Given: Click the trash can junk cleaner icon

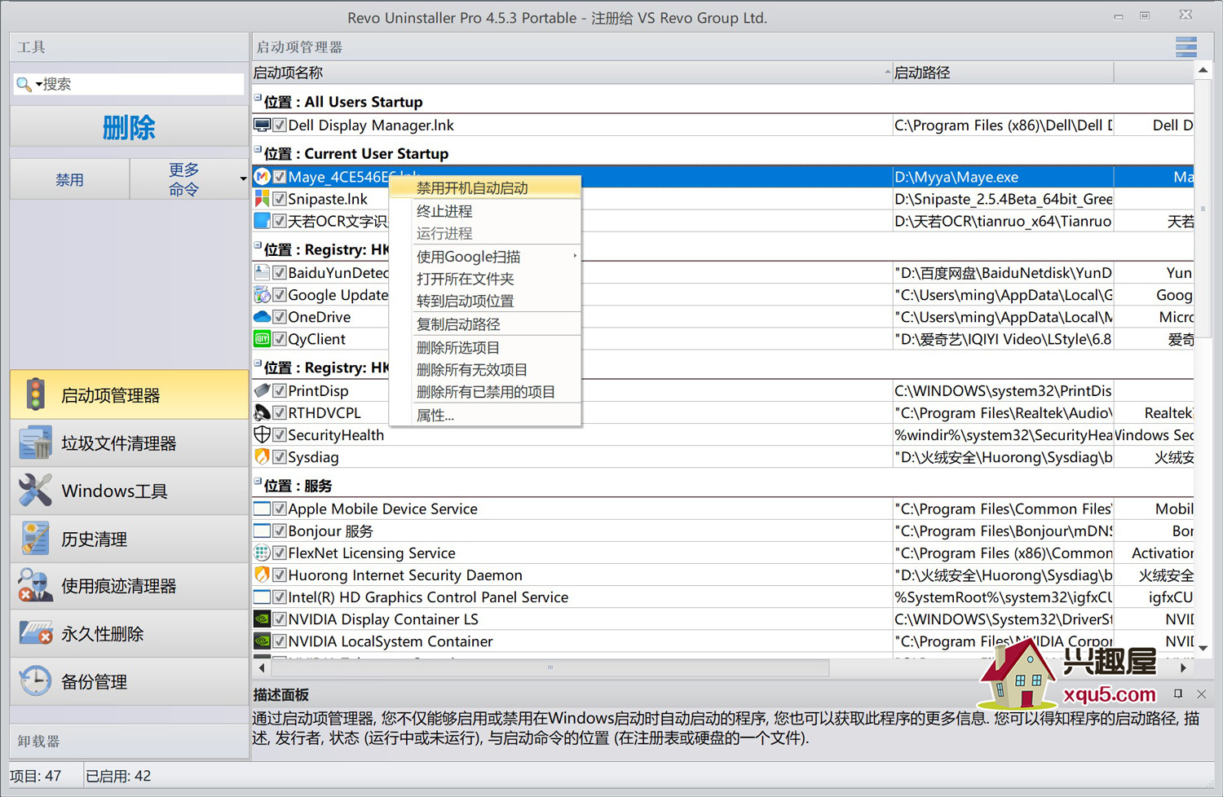Looking at the screenshot, I should (x=35, y=443).
